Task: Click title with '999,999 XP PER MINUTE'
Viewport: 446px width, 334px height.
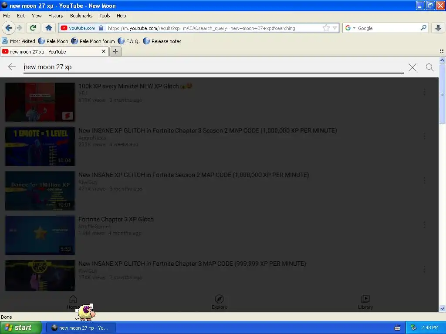Action: tap(192, 264)
